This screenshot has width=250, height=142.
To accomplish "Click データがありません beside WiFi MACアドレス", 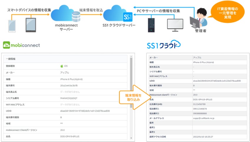I will (70, 105).
